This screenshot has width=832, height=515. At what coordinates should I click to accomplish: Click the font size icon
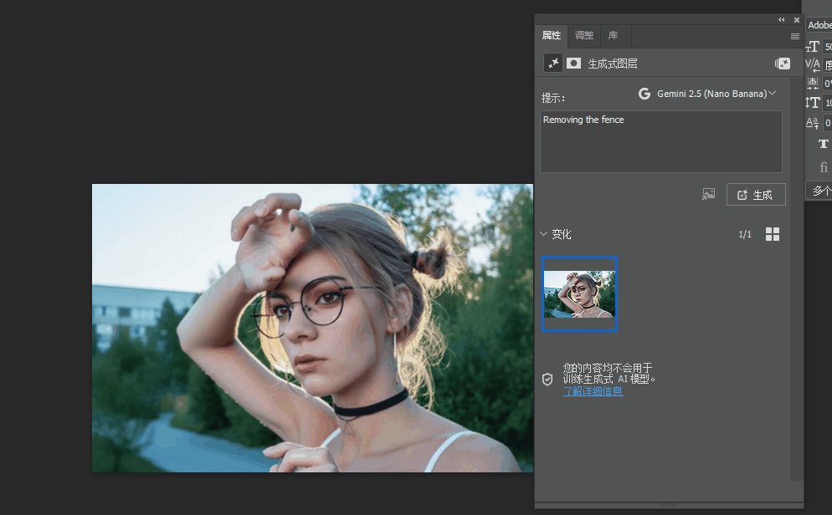coord(813,47)
